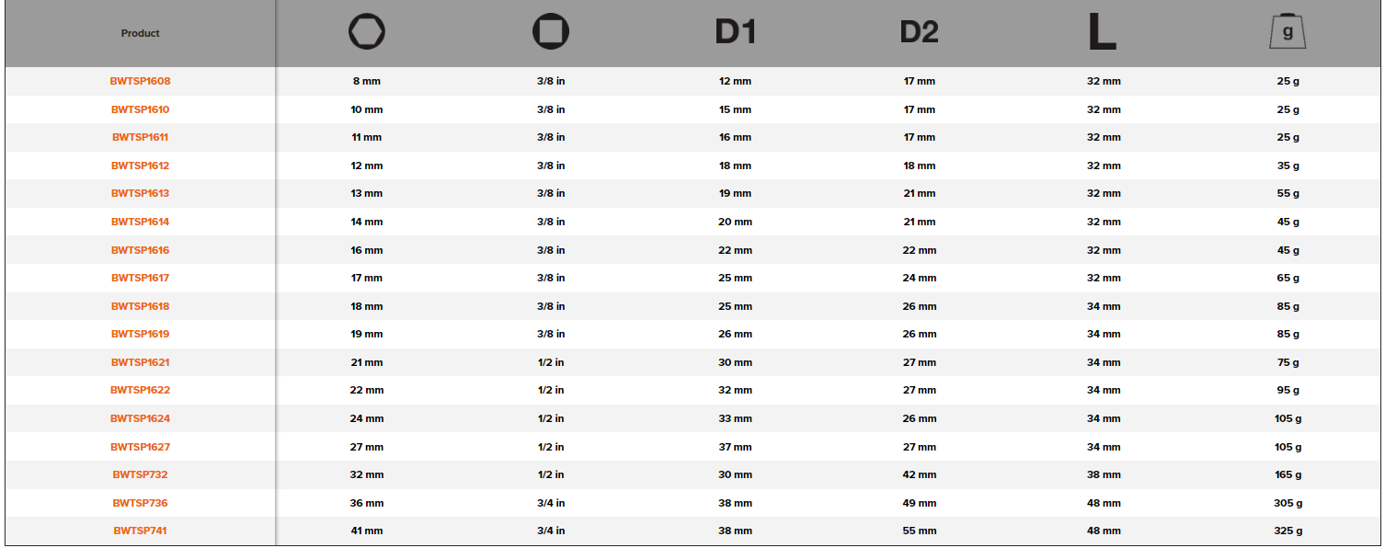1385x548 pixels.
Task: Open product link BWTSP1610
Action: coord(141,109)
